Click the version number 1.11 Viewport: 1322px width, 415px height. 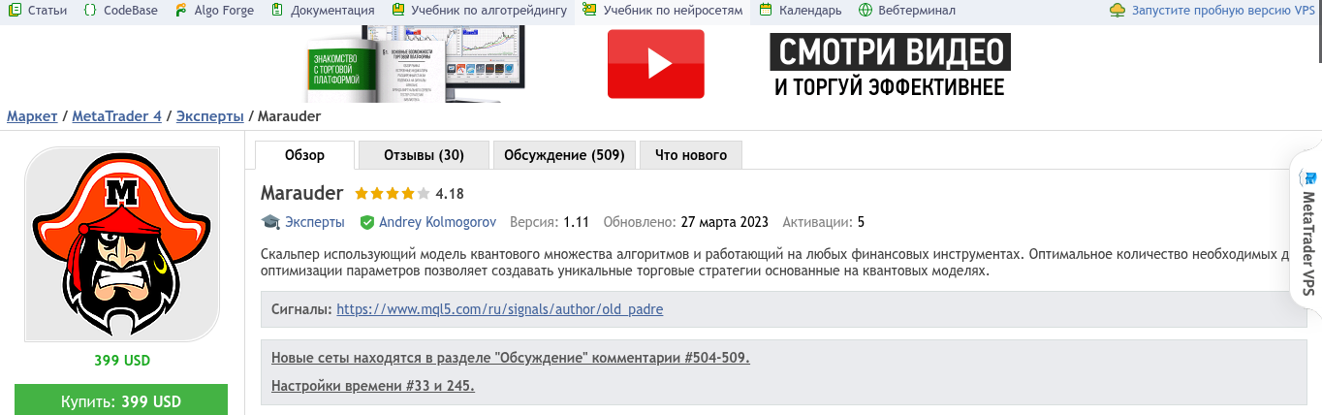[577, 222]
